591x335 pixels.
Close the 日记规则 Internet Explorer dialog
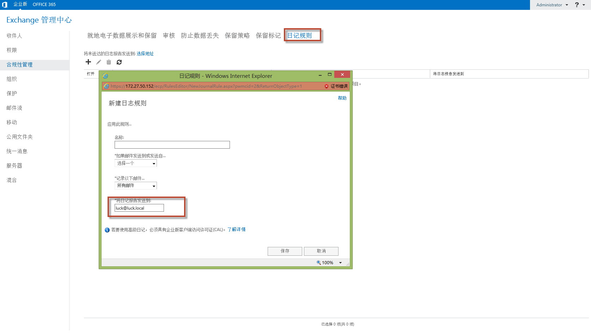point(342,74)
